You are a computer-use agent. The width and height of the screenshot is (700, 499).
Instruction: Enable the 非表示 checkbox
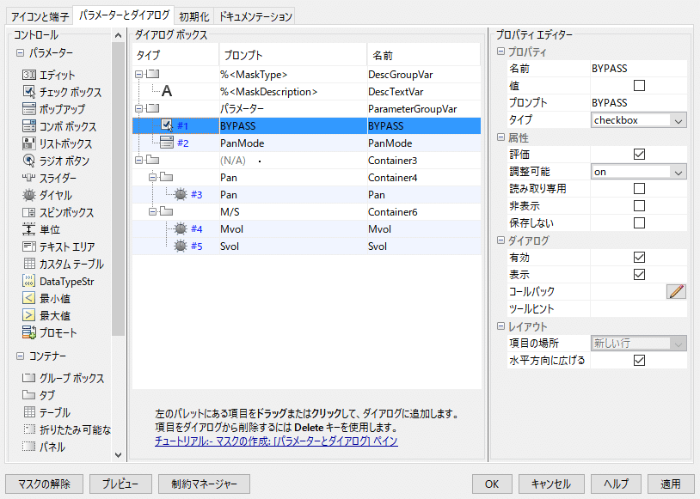(x=639, y=206)
